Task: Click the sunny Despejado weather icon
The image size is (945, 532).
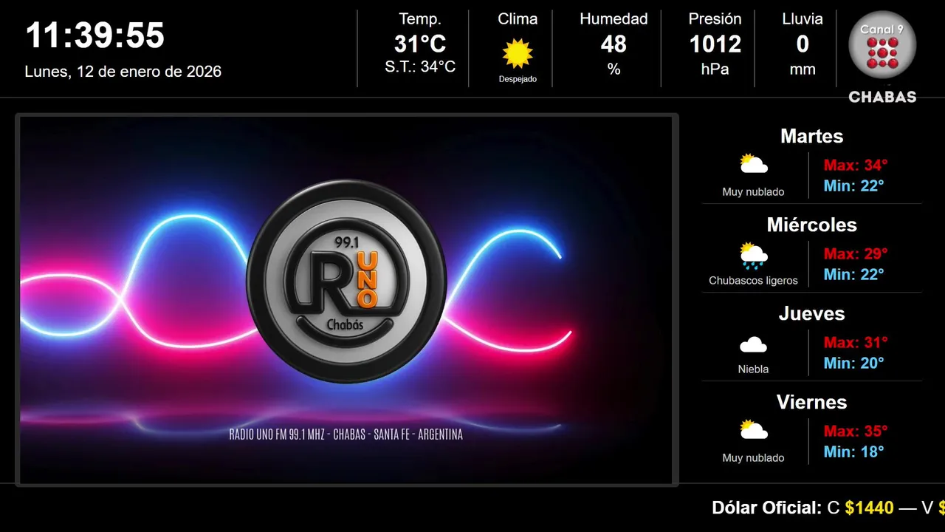Action: coord(518,53)
